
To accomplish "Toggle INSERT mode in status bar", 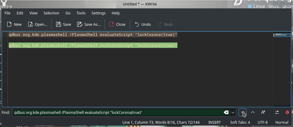I will (x=215, y=122).
